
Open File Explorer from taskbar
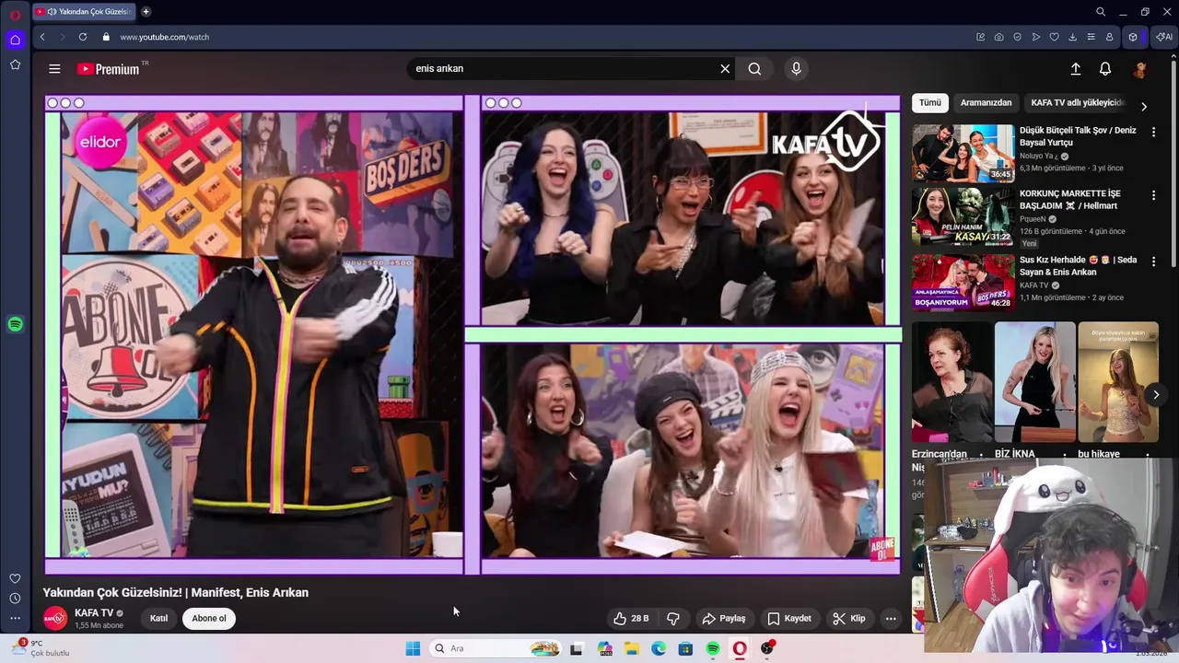(632, 648)
